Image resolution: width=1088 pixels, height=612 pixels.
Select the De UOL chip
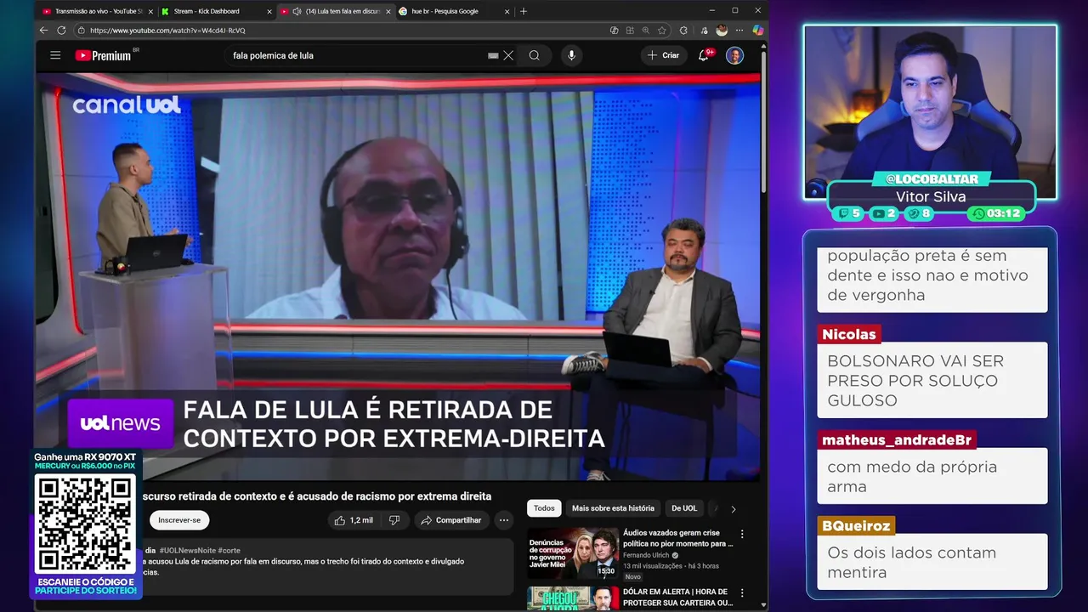(684, 508)
